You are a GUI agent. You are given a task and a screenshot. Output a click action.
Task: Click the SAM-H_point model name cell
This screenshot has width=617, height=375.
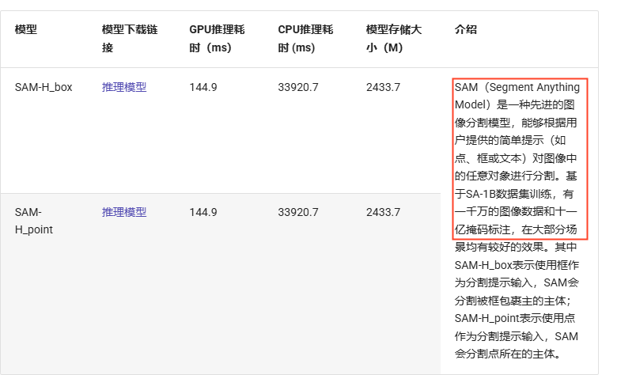pyautogui.click(x=34, y=221)
